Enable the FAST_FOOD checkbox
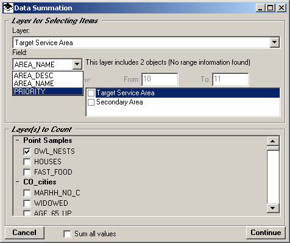The image size is (290, 243). coord(27,172)
